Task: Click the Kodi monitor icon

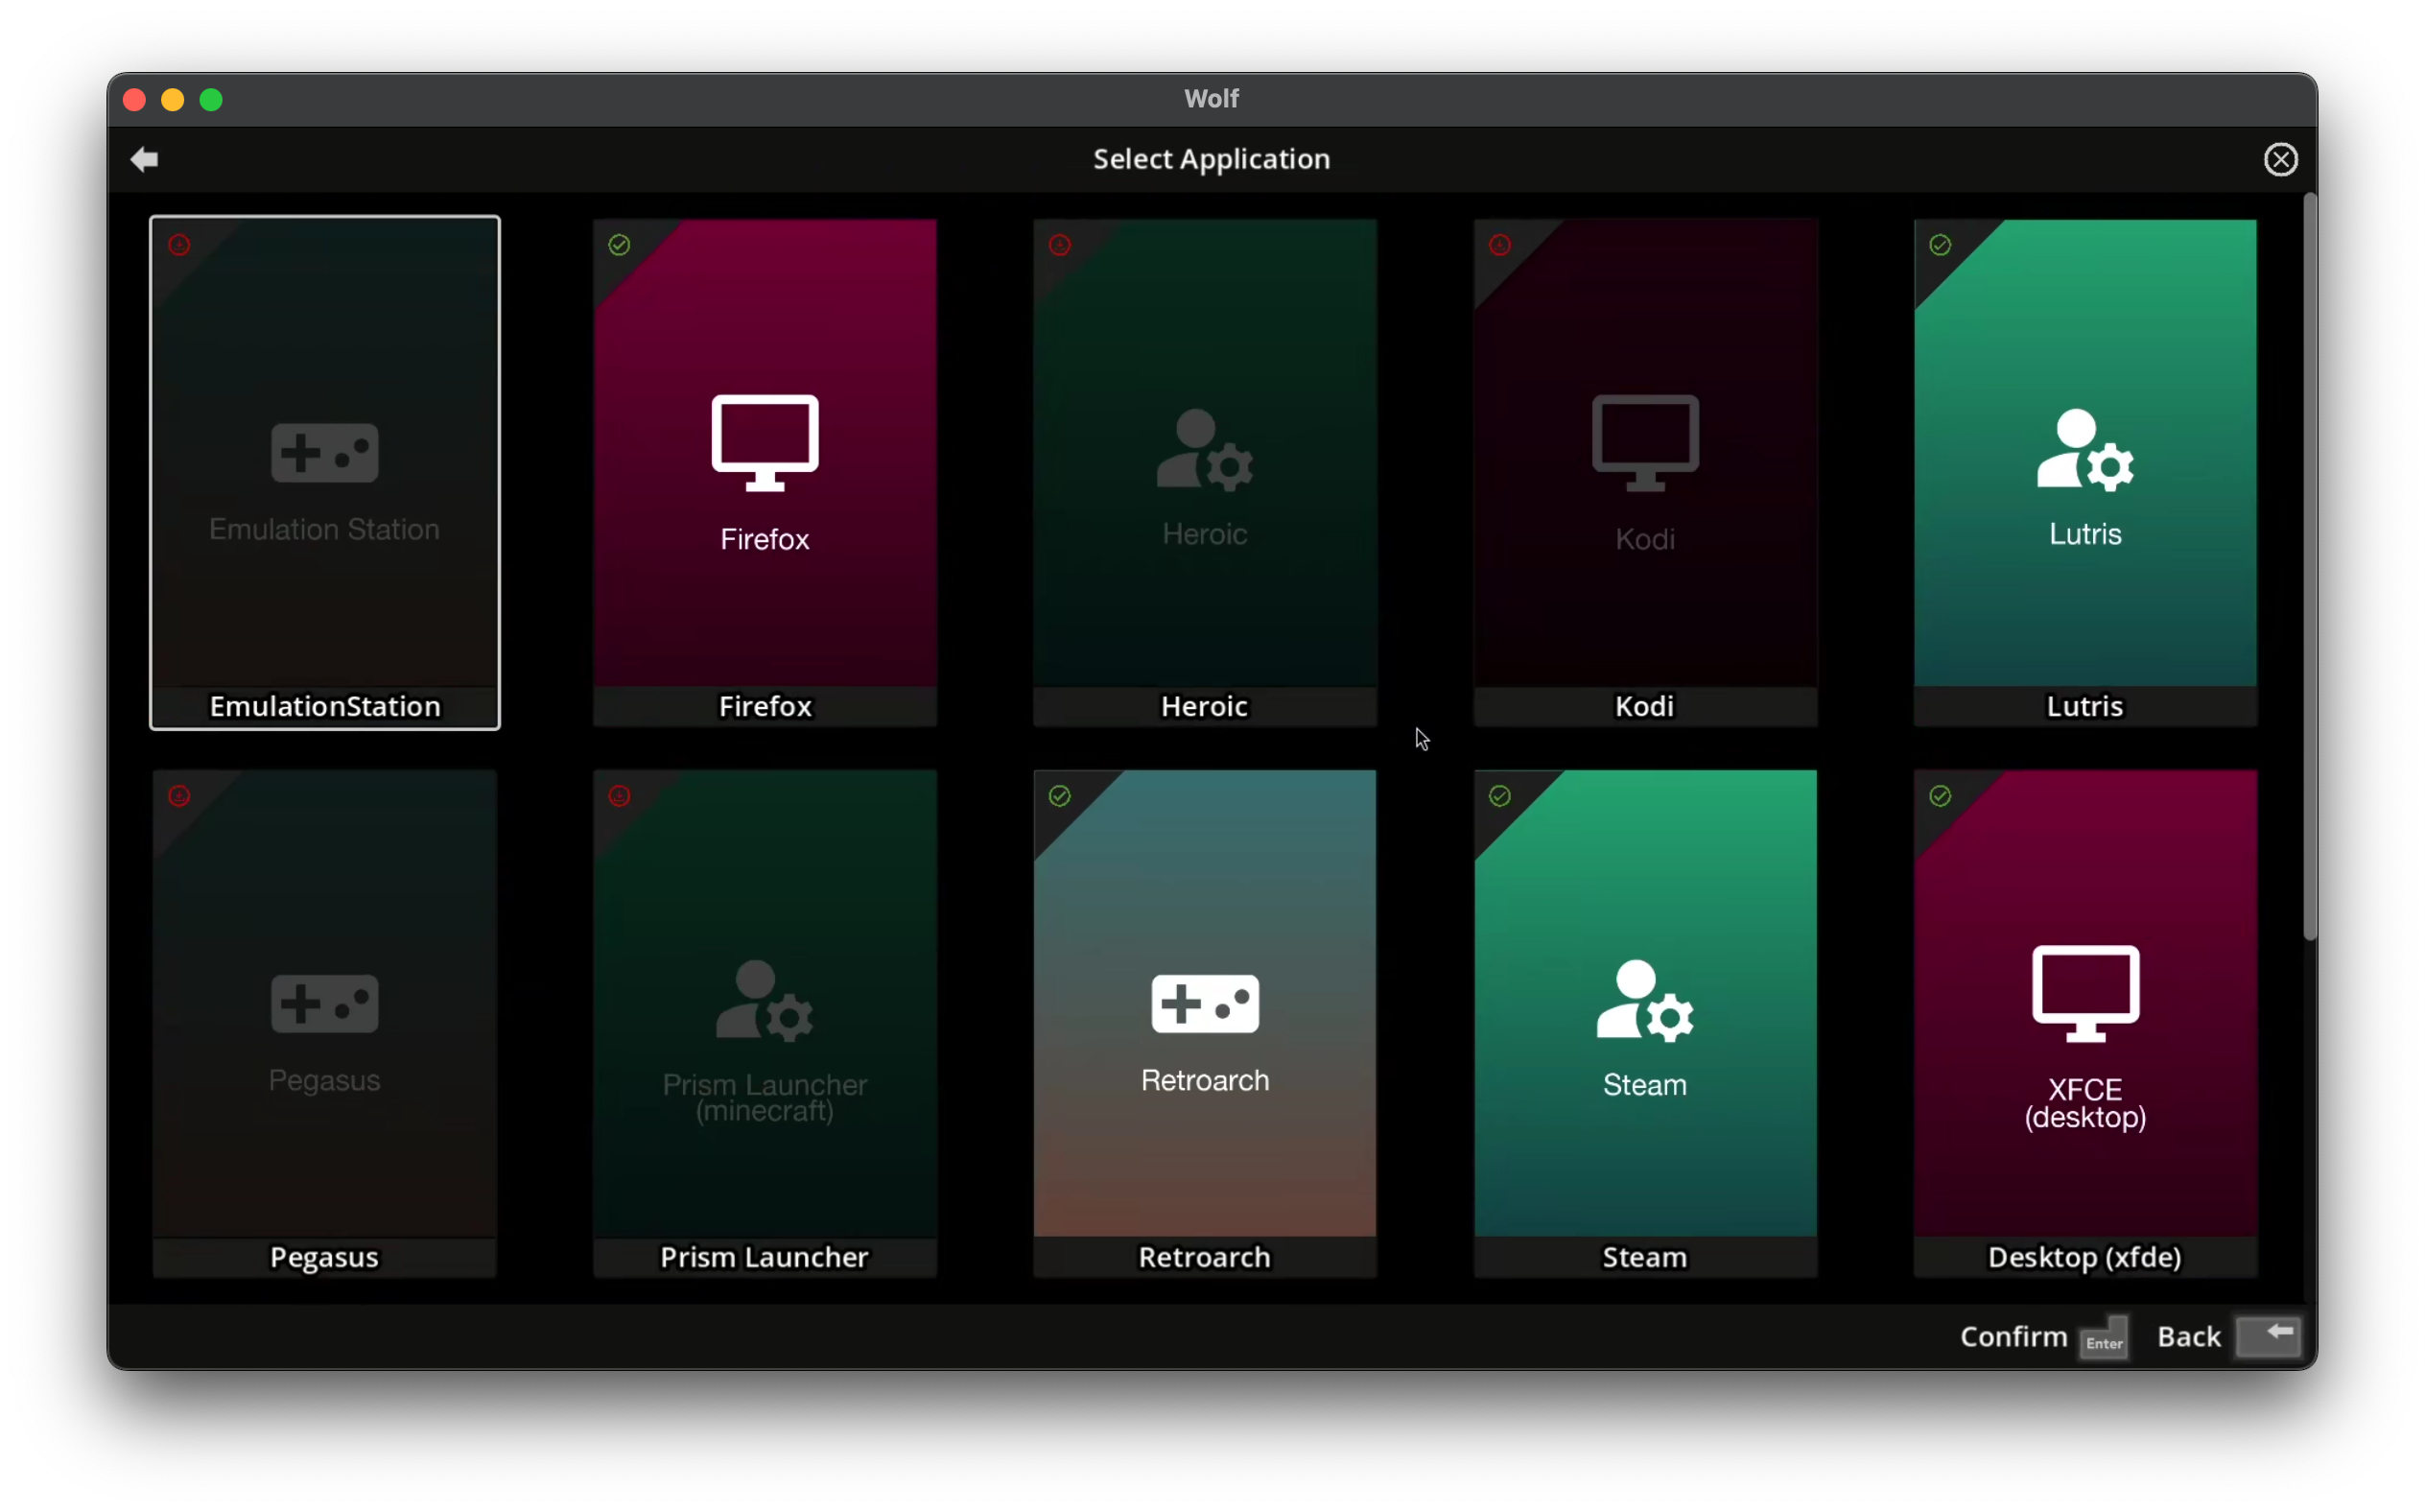Action: coord(1643,443)
